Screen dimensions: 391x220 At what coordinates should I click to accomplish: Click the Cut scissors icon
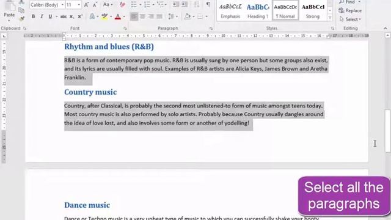tap(21, 2)
